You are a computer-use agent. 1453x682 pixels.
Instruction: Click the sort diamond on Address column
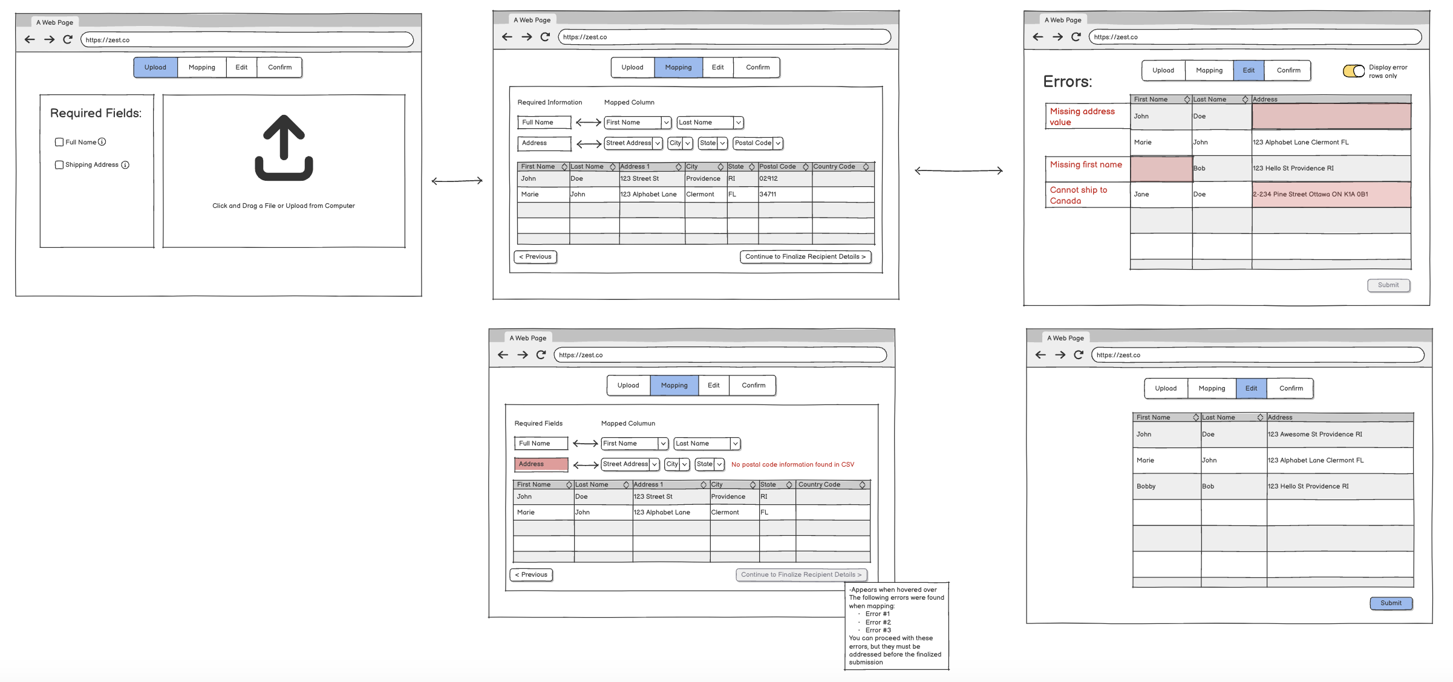679,166
